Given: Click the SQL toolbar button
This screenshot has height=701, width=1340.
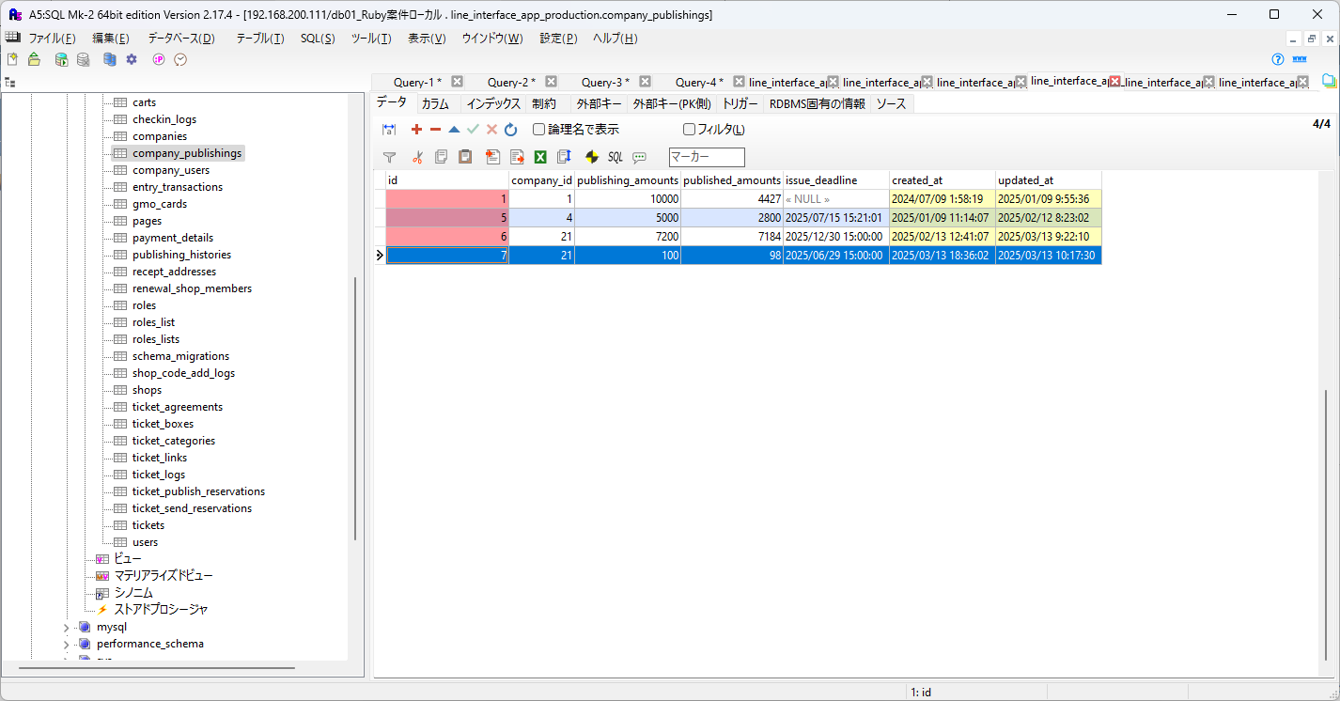Looking at the screenshot, I should coord(615,157).
